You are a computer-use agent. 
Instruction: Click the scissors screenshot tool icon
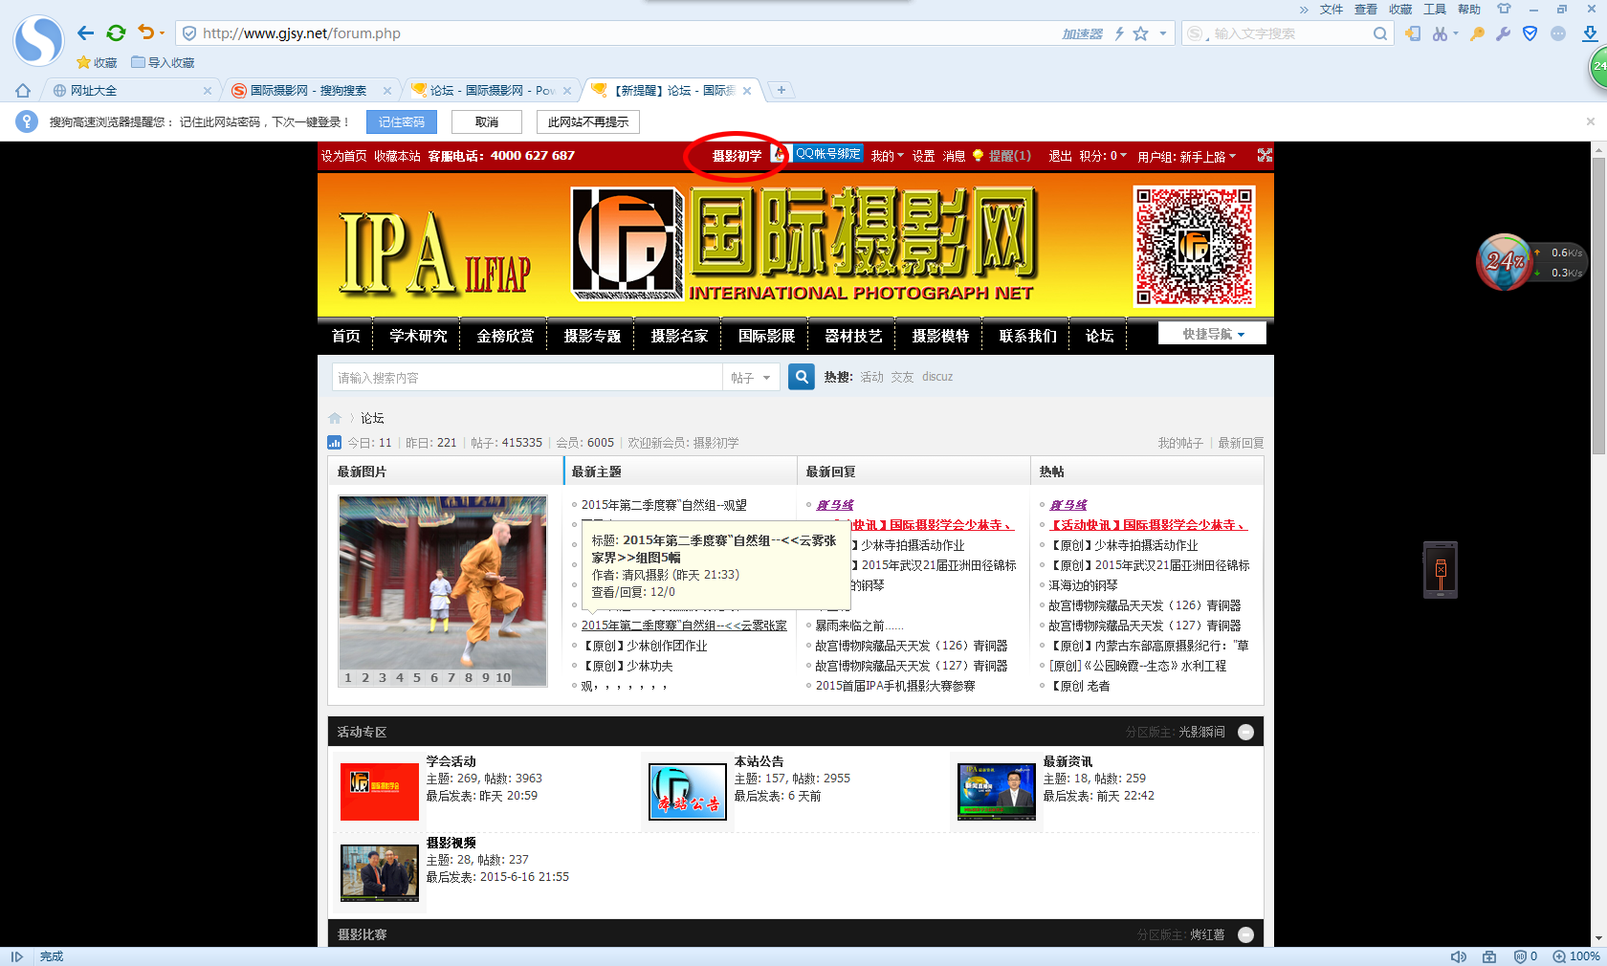tap(1440, 33)
